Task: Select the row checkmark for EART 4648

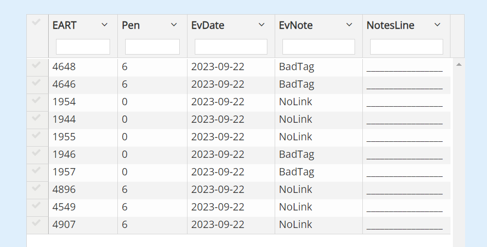Action: click(37, 65)
